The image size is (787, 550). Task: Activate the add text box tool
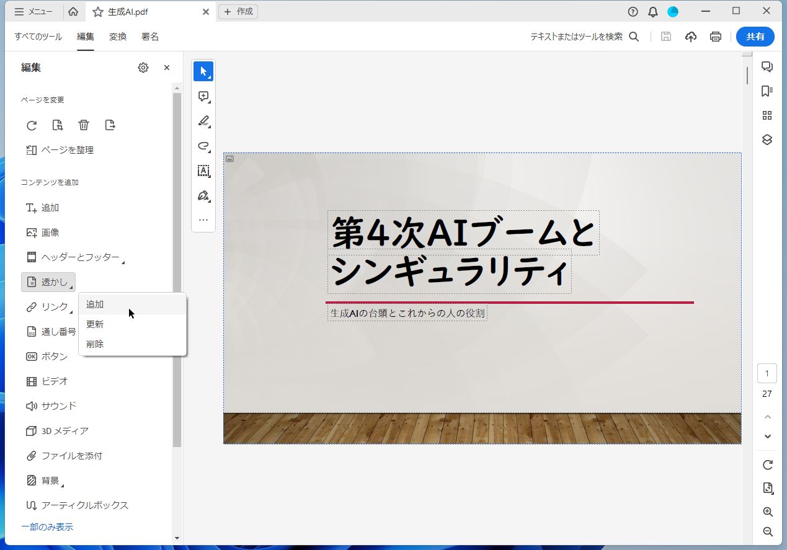coord(203,171)
